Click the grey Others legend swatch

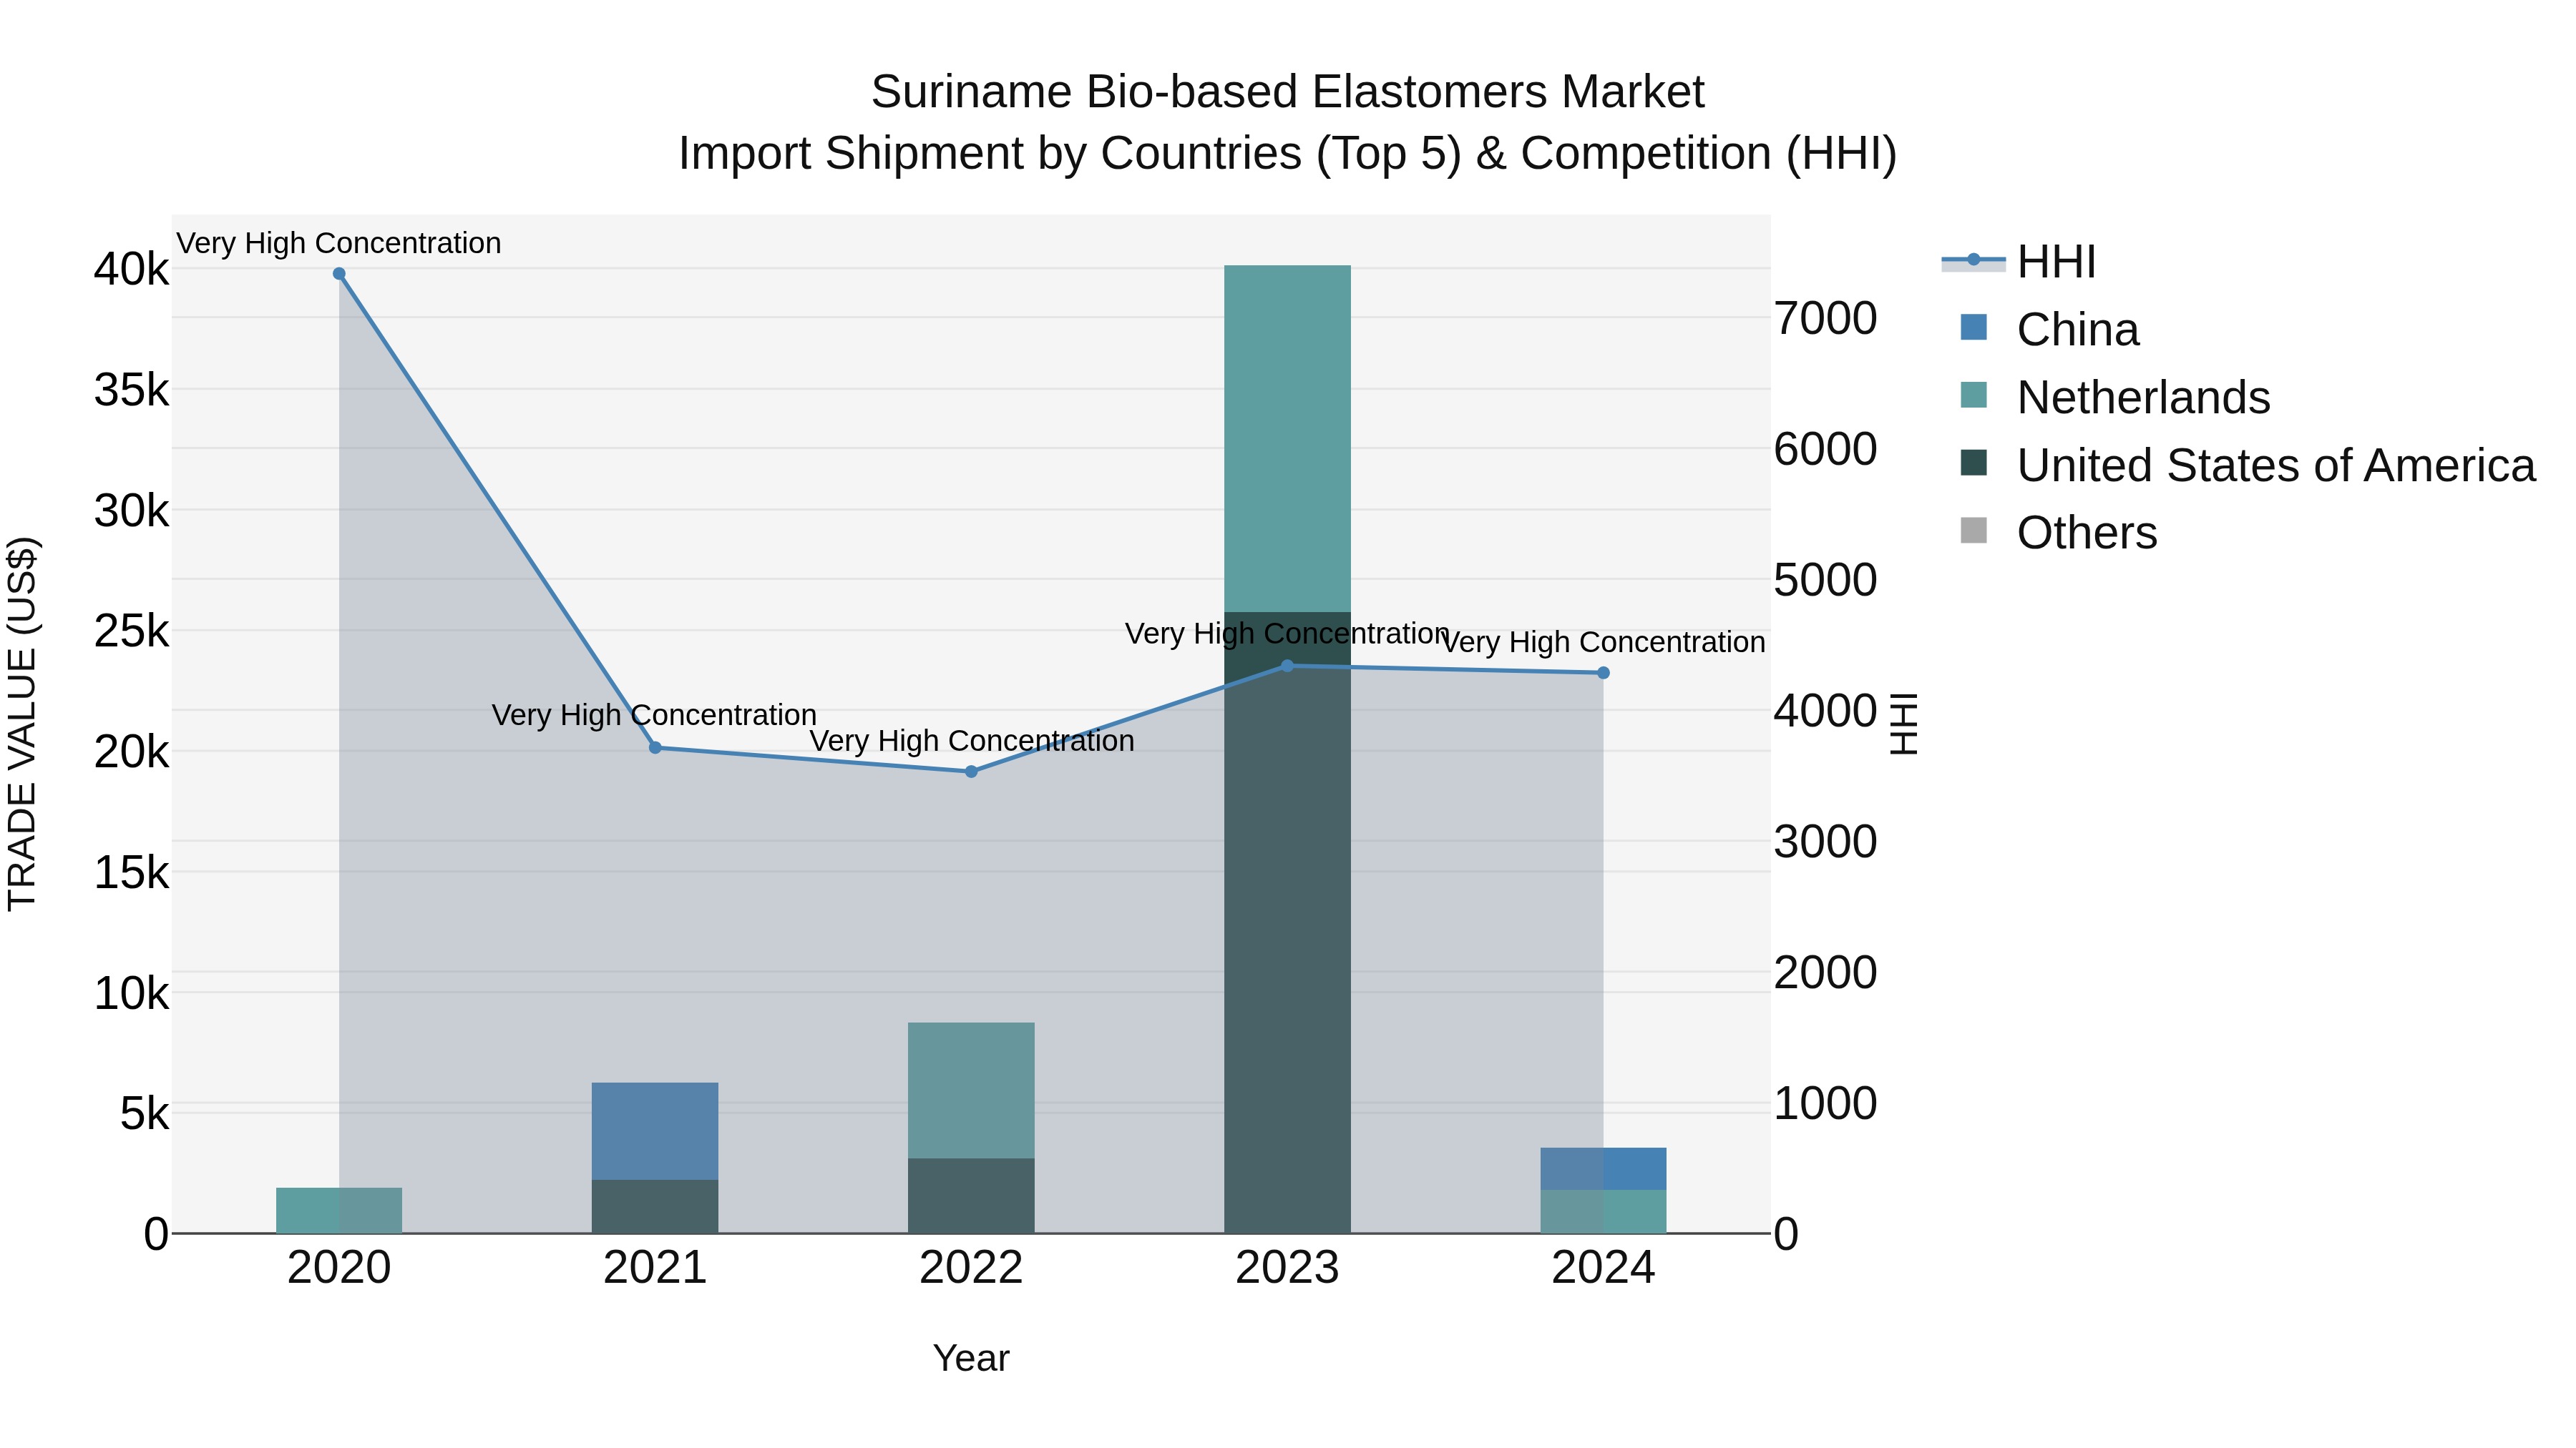1974,531
